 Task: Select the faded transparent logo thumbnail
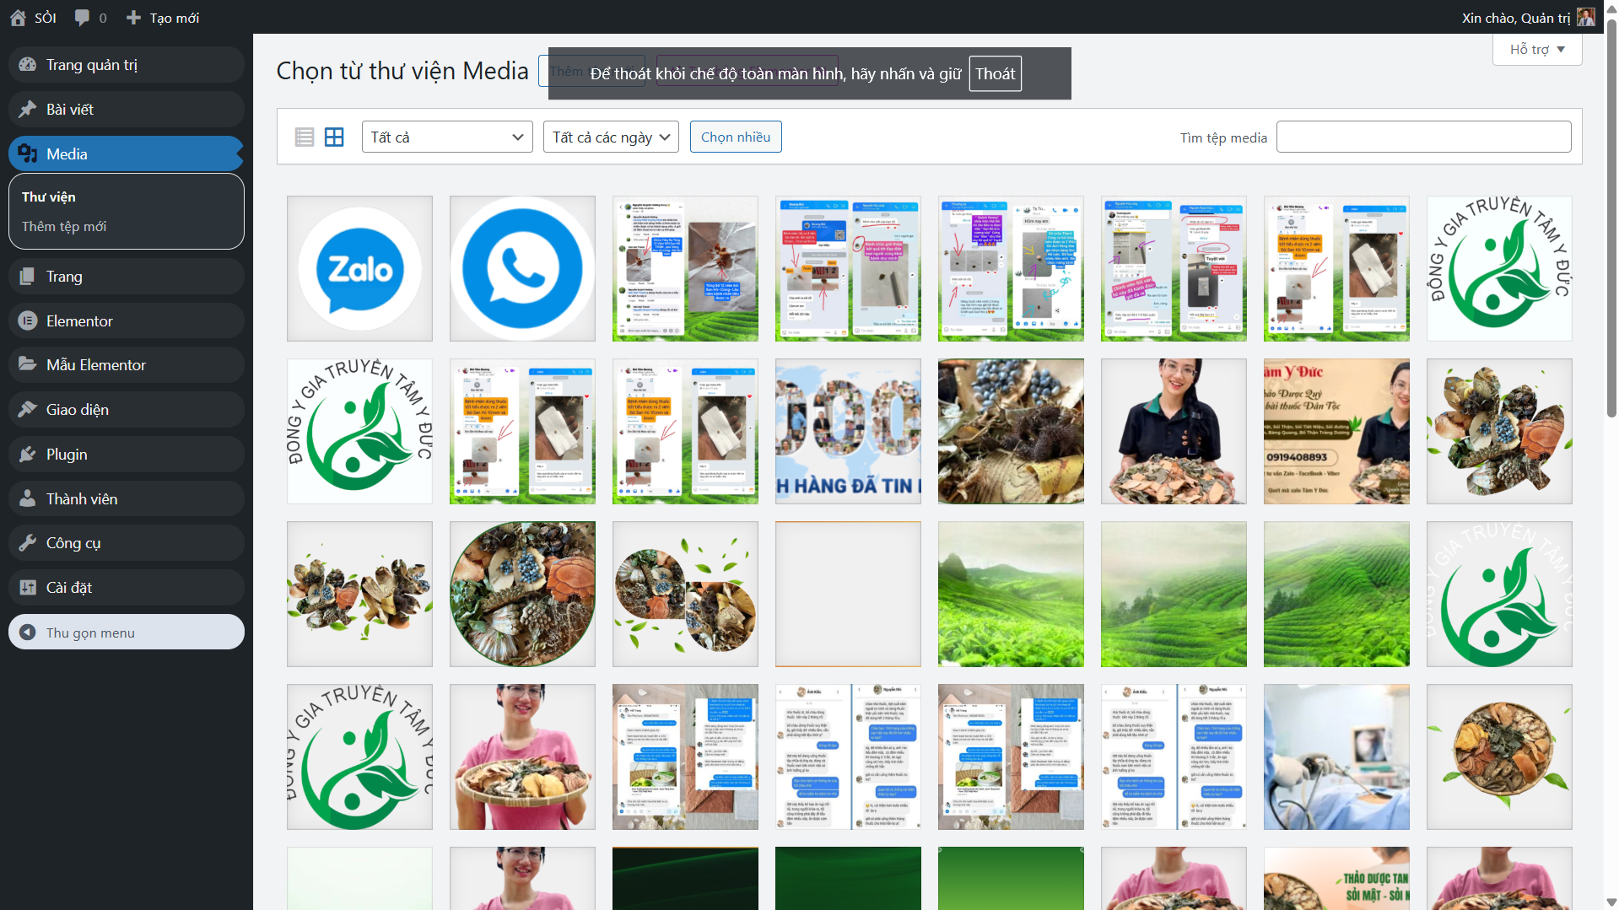1500,595
